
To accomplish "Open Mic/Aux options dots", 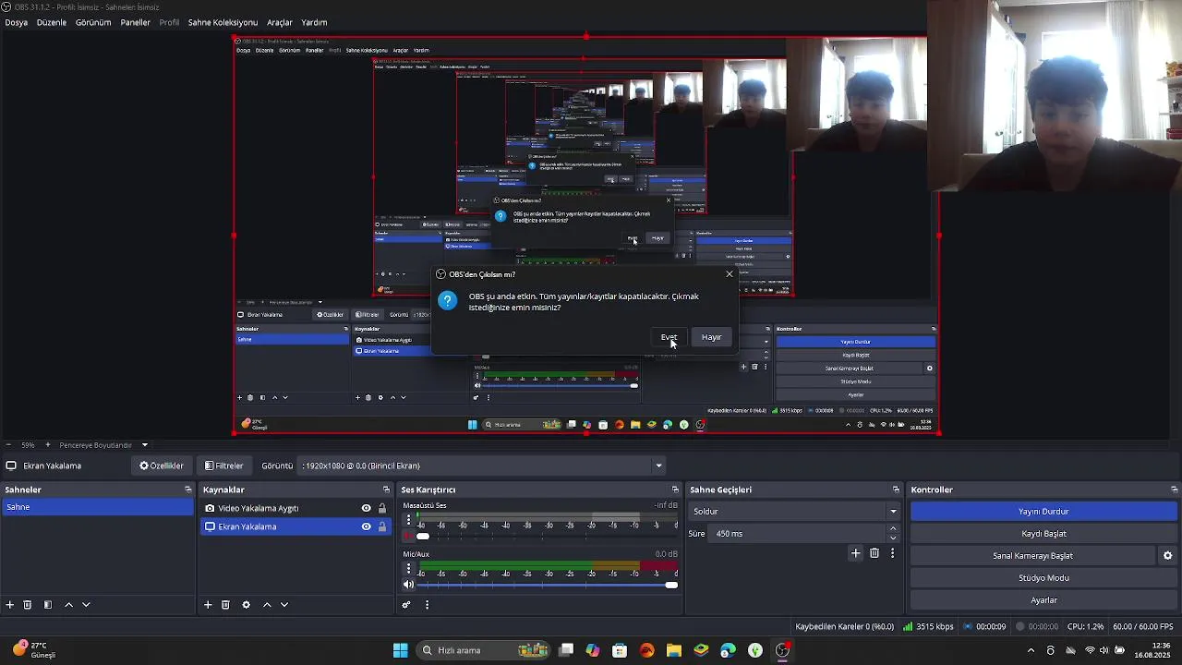I will (x=408, y=569).
